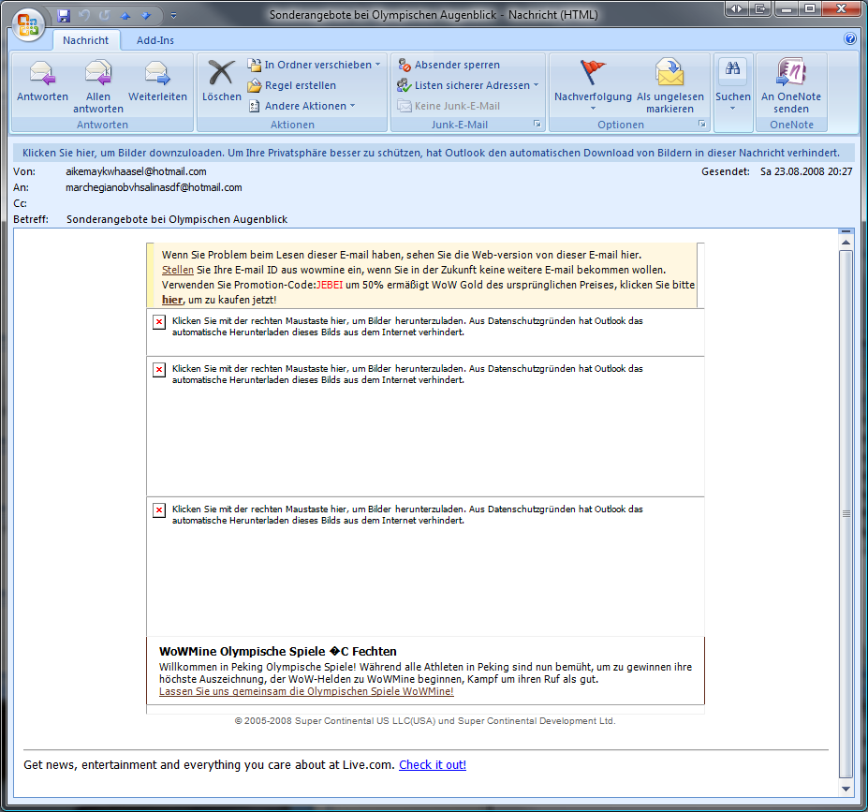Image resolution: width=868 pixels, height=812 pixels.
Task: Click the first blocked image placeholder icon
Action: 159,321
